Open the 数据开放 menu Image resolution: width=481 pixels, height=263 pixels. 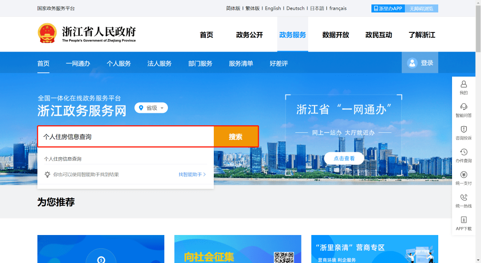pos(335,34)
